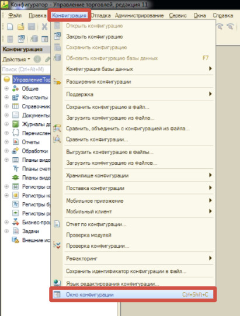Expand the Общие tree node

click(x=6, y=88)
